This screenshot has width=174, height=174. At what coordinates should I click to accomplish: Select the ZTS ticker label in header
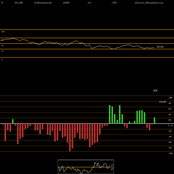point(114,3)
